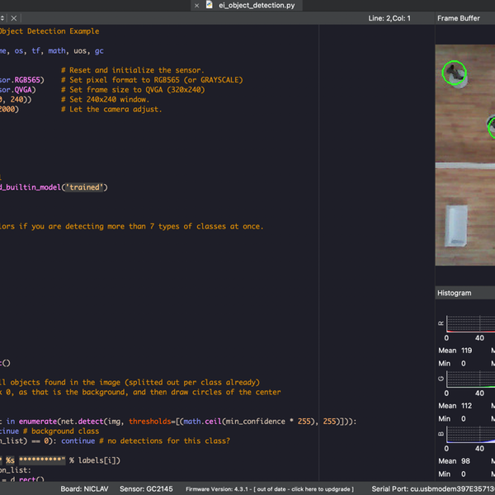Click the Serial Port status label
The image size is (495, 495).
[x=433, y=488]
